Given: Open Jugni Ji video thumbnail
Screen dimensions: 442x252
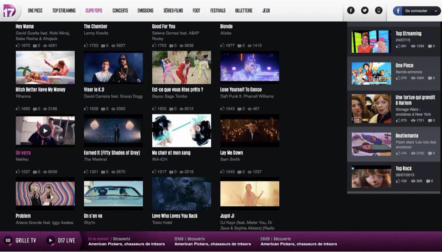Looking at the screenshot, I should click(x=250, y=194).
